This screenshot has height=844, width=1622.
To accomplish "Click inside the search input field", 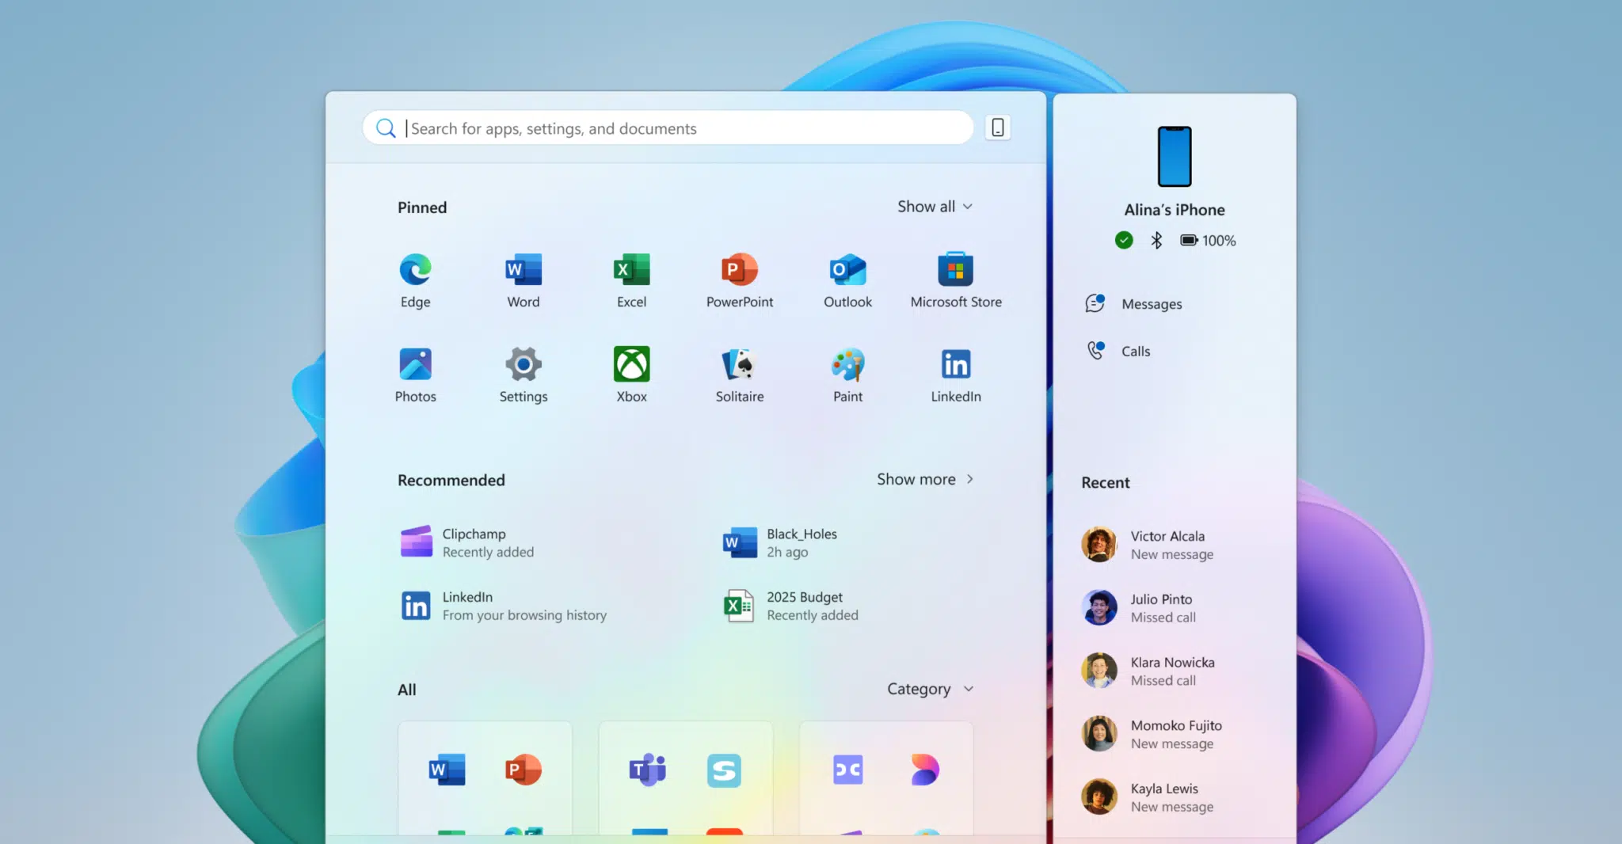I will [x=673, y=127].
